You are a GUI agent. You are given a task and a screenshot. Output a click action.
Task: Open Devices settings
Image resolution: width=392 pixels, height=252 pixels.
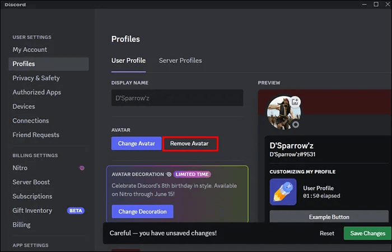(24, 107)
